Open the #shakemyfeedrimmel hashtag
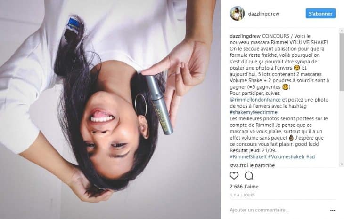Screen dimensions: 344x219 click(254, 112)
